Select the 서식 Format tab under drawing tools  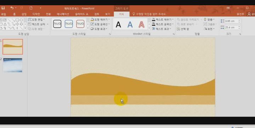[x=121, y=14]
